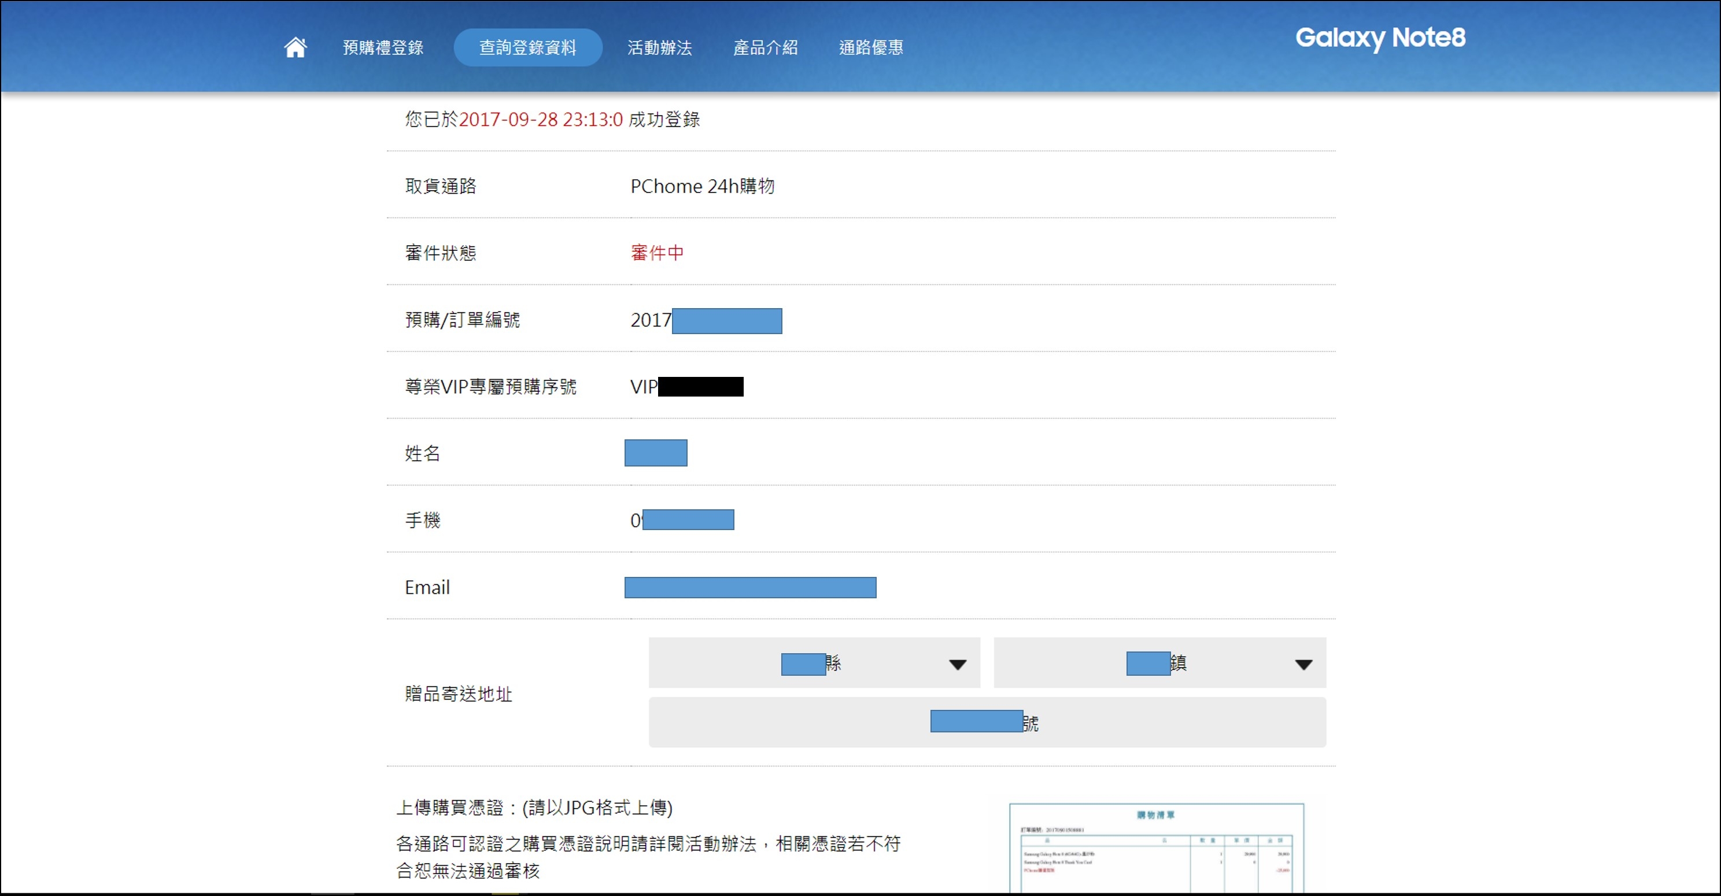Click the street address input field
The height and width of the screenshot is (896, 1721).
click(x=988, y=723)
